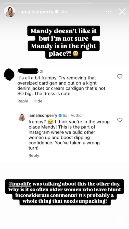Open the blacked-out commenter's avatar
129x229 pixels.
click(9, 75)
